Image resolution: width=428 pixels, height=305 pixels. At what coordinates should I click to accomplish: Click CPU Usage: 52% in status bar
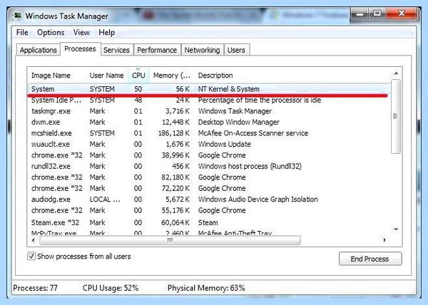pos(111,288)
